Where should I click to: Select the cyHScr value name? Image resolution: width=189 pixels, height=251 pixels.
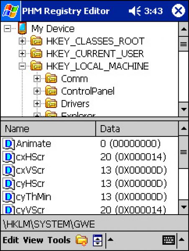[x=31, y=184]
